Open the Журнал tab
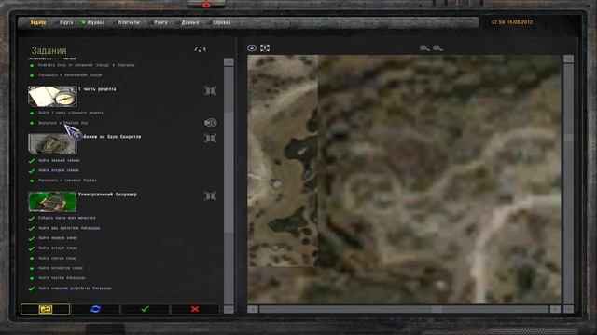This screenshot has width=597, height=335. 95,22
